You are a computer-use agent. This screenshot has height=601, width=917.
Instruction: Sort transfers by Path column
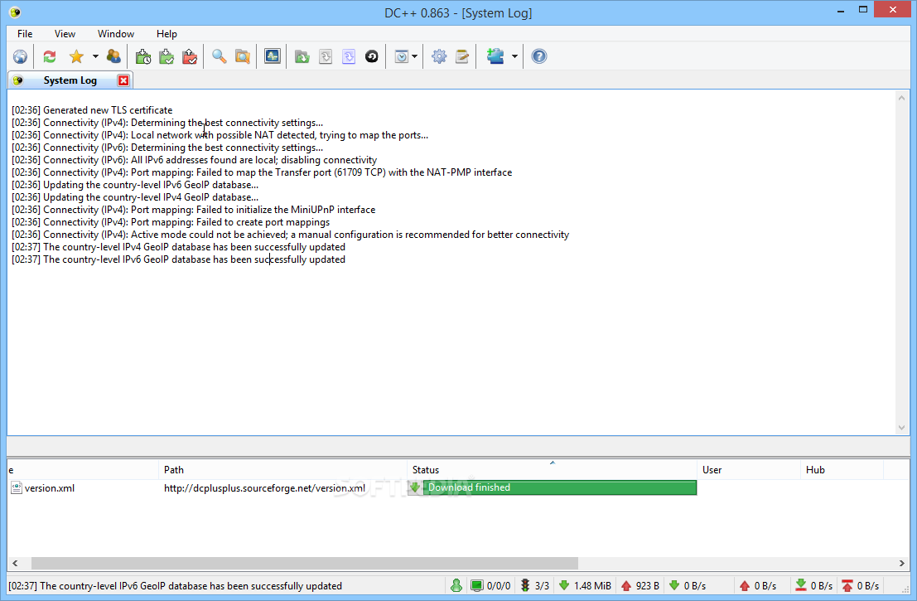click(x=282, y=470)
